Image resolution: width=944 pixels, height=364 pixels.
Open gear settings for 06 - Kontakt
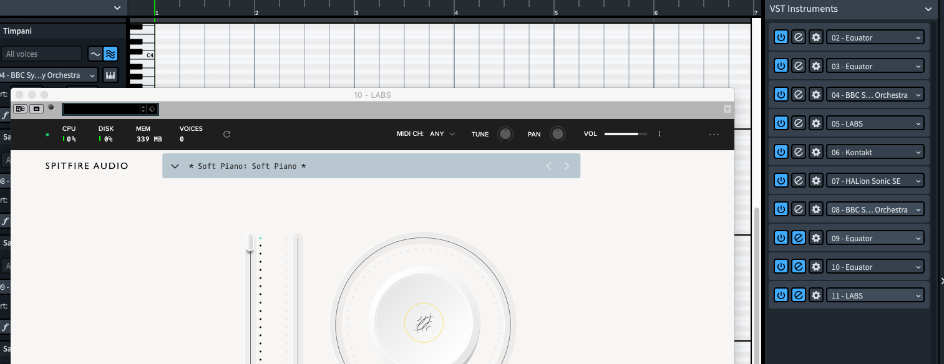point(815,152)
